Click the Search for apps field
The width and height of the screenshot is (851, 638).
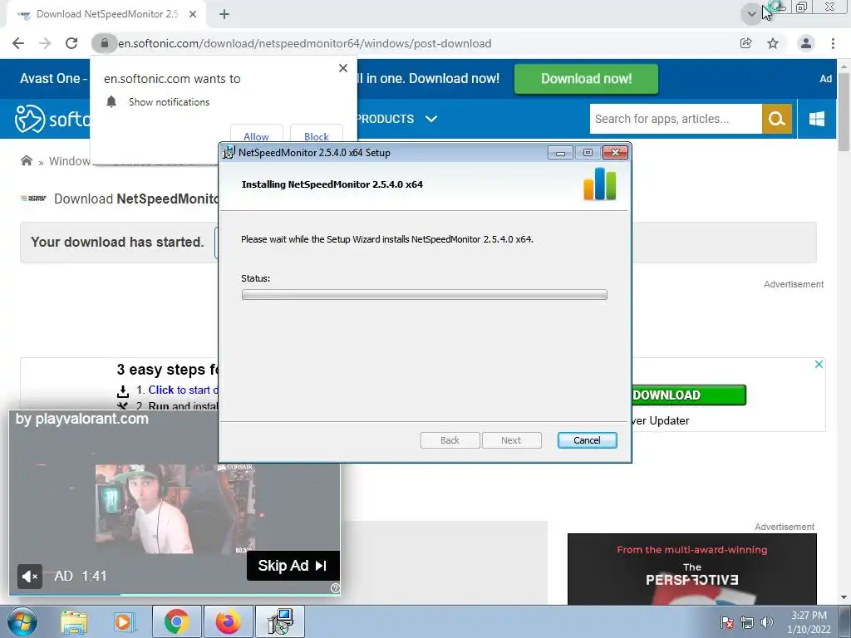click(676, 119)
